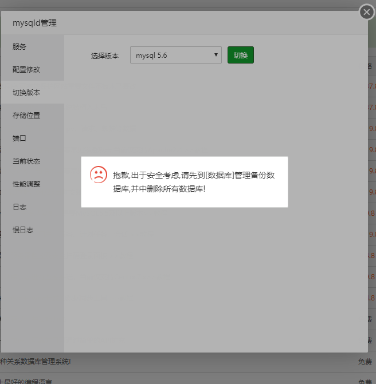Open the 服务 section in sidebar

pos(33,46)
